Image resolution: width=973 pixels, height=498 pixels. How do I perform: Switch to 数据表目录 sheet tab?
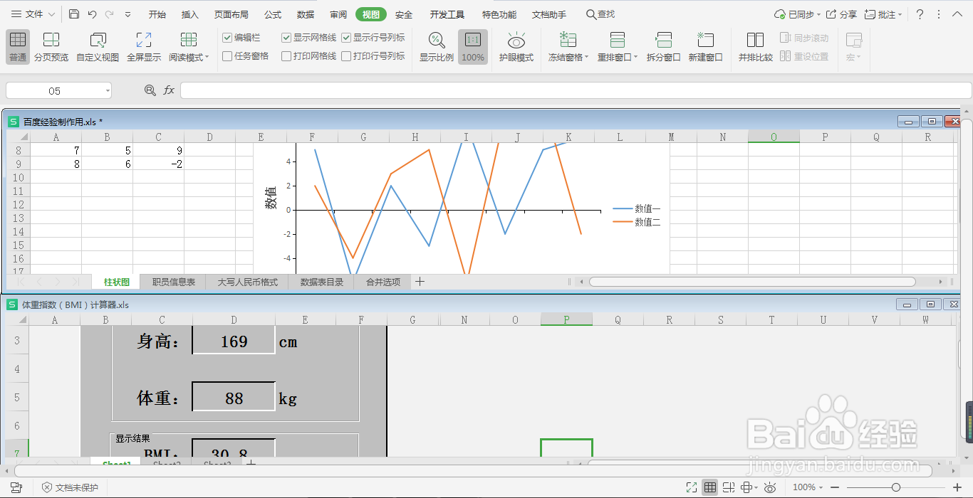[322, 282]
